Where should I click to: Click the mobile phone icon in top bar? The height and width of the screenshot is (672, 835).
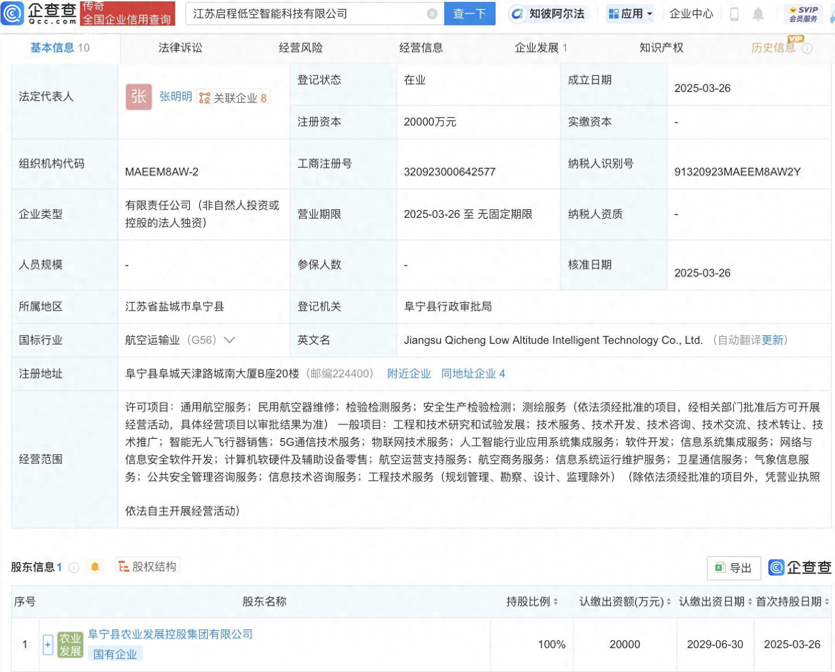click(734, 14)
